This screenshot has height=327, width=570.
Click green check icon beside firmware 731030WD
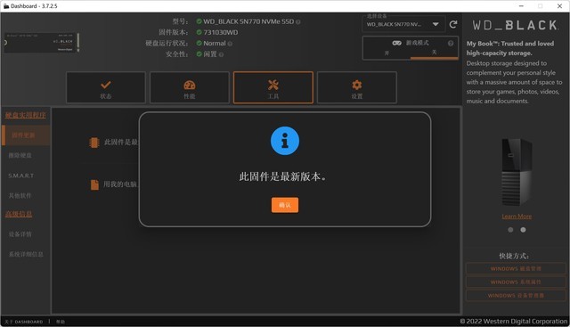click(199, 32)
